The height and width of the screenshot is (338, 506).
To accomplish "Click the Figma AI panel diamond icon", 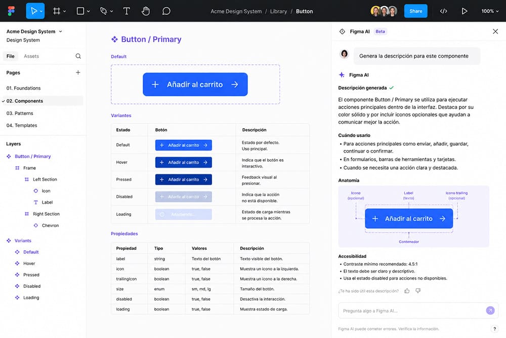I will (342, 31).
